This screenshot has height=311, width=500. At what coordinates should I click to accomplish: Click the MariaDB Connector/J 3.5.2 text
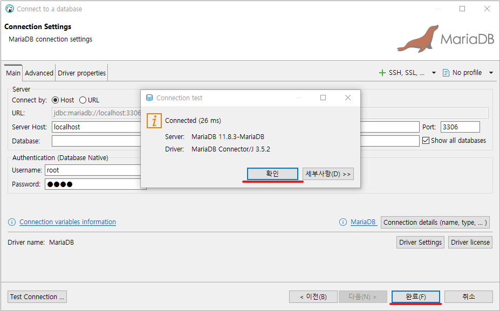[230, 149]
